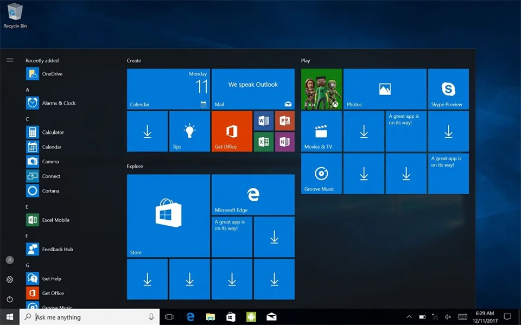The width and height of the screenshot is (521, 325).
Task: Select the Recycle Bin on the desktop
Action: coord(15,16)
